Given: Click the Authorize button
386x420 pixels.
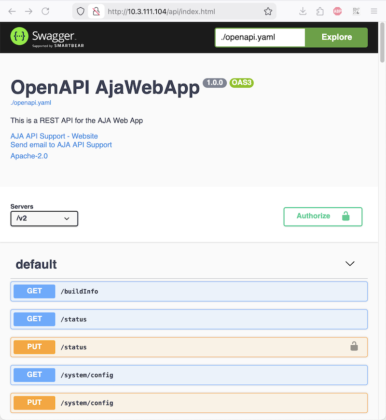Looking at the screenshot, I should [322, 216].
